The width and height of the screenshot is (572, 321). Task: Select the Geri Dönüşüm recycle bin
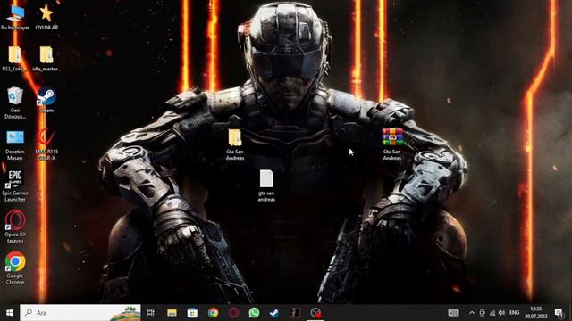click(x=15, y=103)
